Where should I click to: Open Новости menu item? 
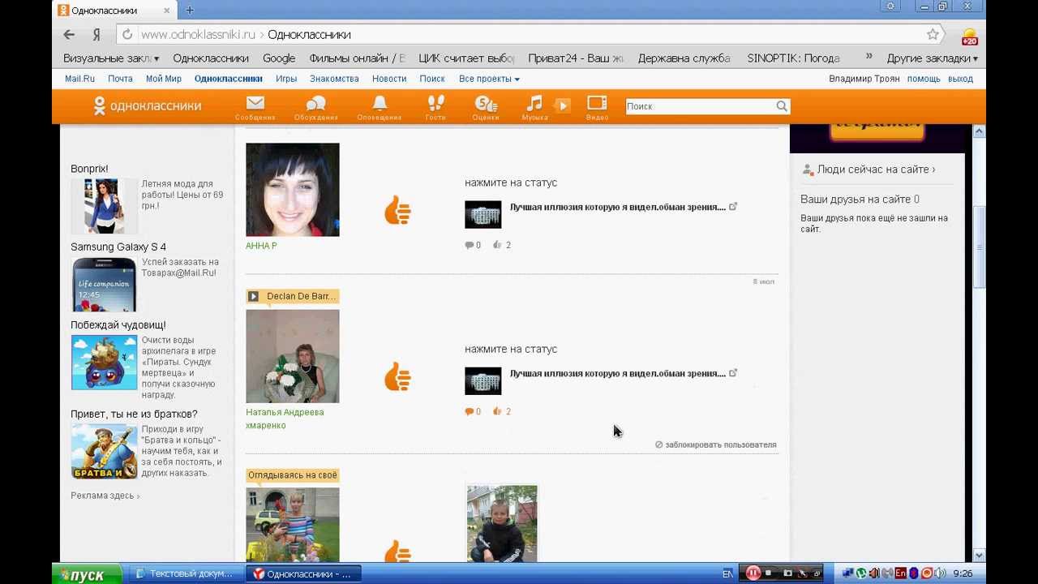tap(389, 79)
